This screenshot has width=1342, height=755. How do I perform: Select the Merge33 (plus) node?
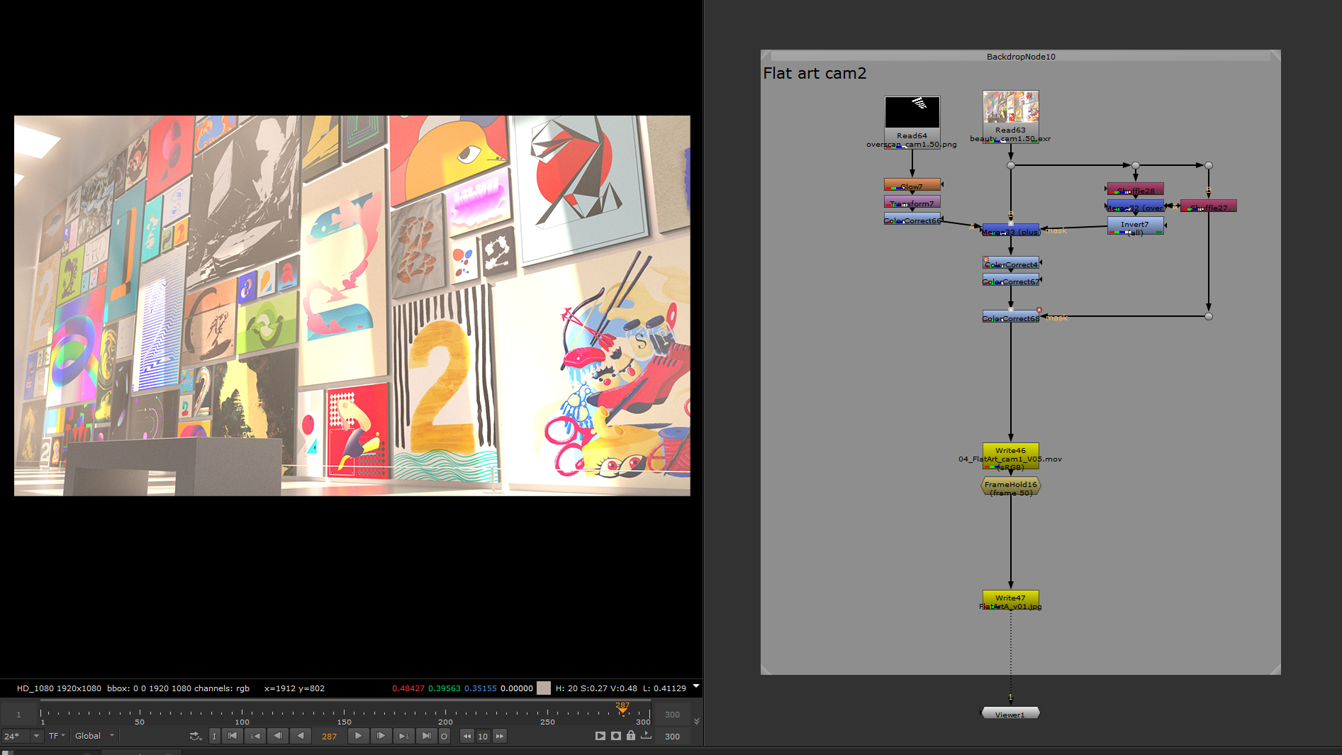[1010, 230]
